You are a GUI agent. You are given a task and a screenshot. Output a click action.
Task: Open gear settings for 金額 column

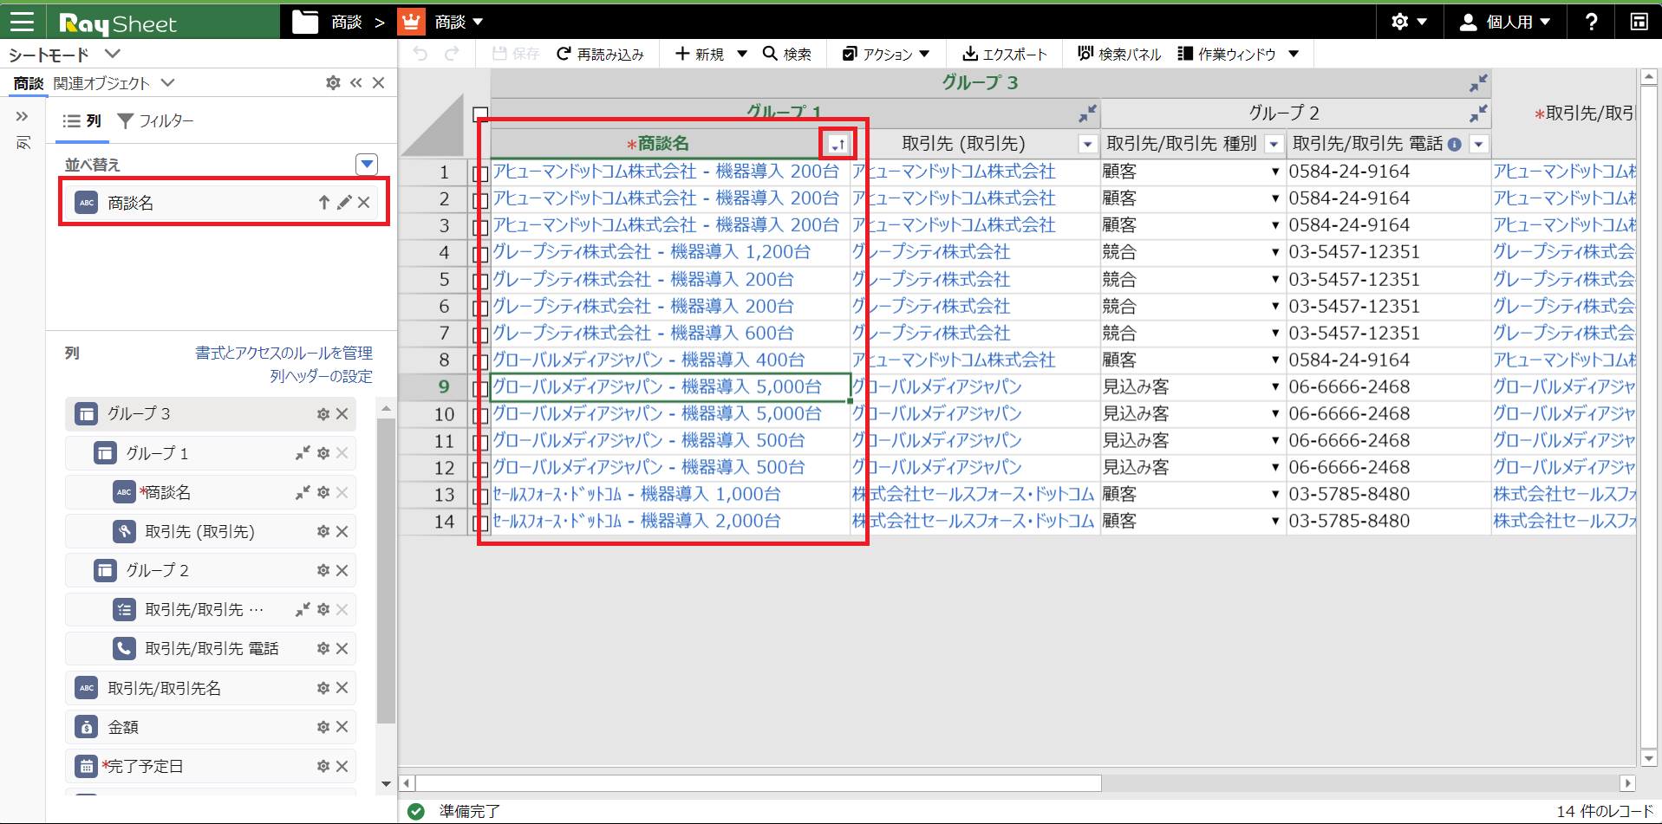pos(323,727)
